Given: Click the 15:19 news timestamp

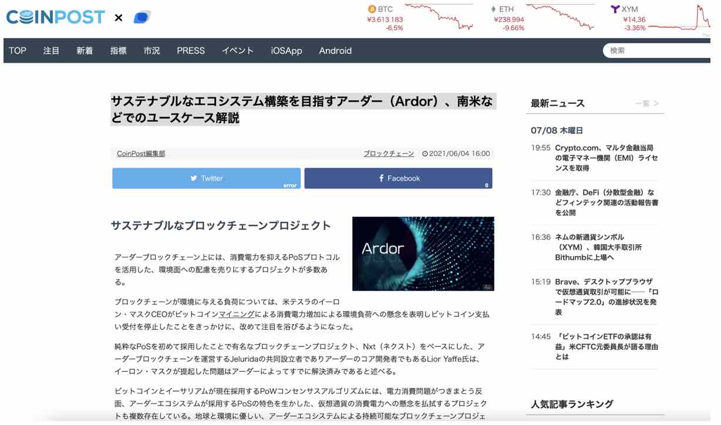Looking at the screenshot, I should tap(541, 282).
